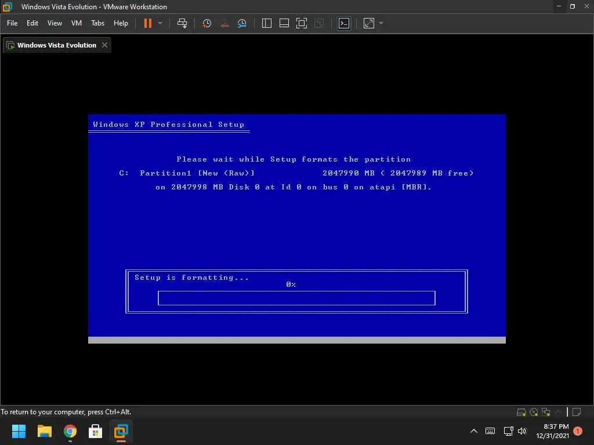This screenshot has height=445, width=594.
Task: Minimize the VMware Workstation window
Action: pos(559,6)
